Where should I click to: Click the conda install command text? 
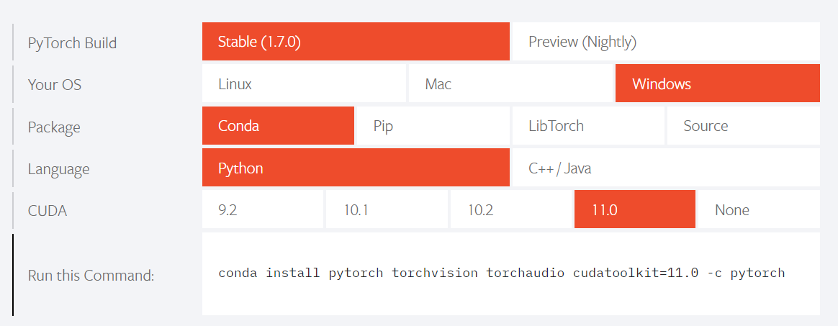click(501, 273)
